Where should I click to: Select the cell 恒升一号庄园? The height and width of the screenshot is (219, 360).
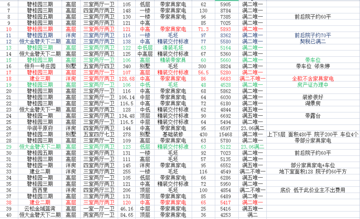click(40, 66)
